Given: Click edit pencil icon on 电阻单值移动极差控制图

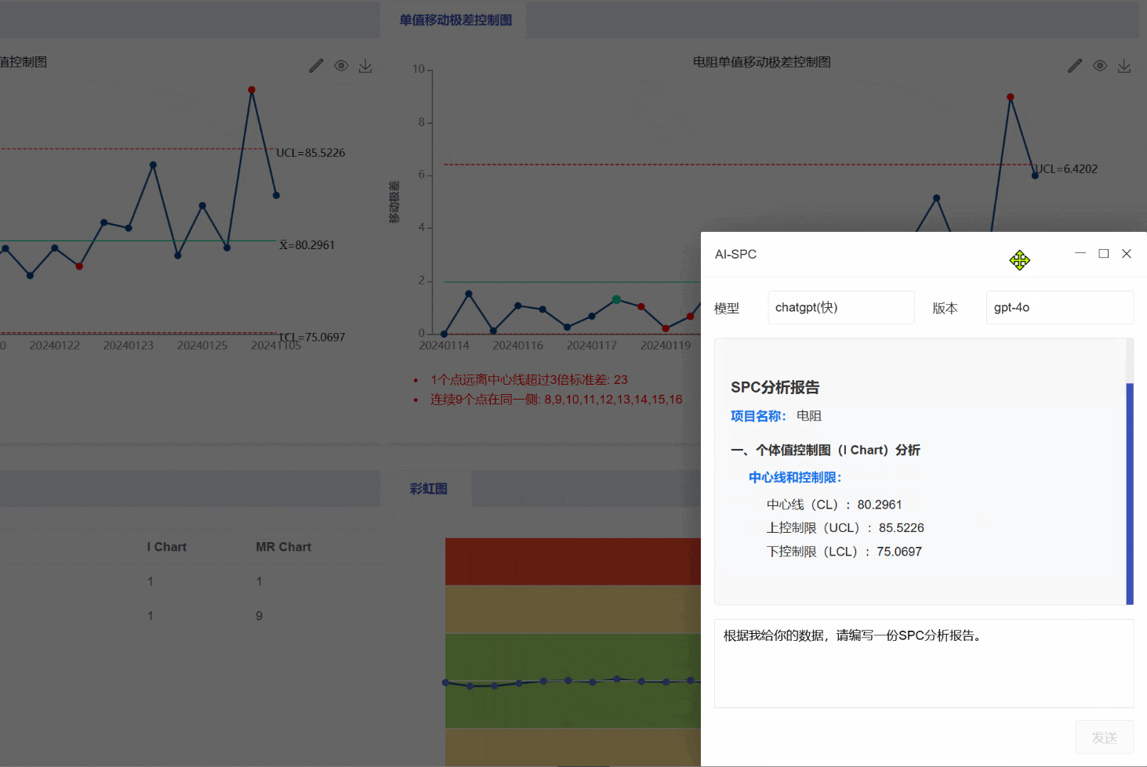Looking at the screenshot, I should coord(1075,66).
